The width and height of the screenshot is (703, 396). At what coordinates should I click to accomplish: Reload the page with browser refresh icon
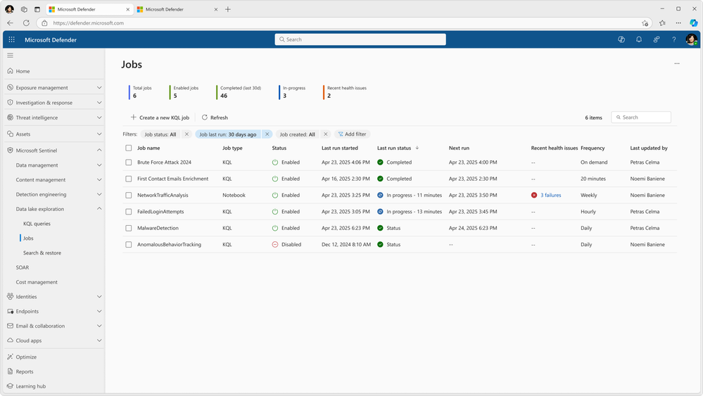[x=26, y=23]
